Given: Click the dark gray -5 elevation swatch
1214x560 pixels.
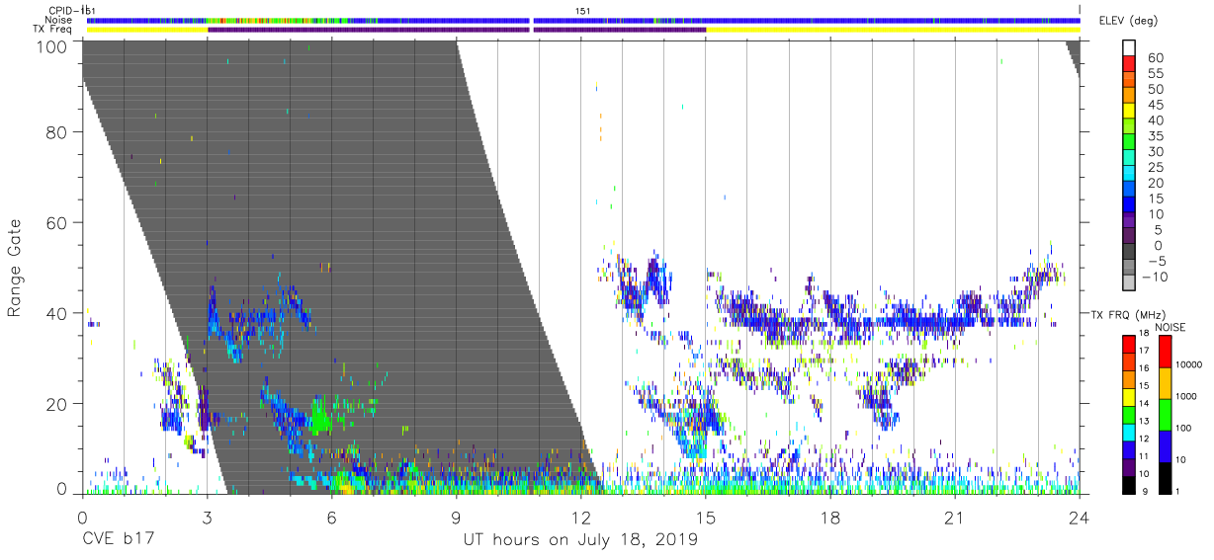Looking at the screenshot, I should tap(1129, 253).
